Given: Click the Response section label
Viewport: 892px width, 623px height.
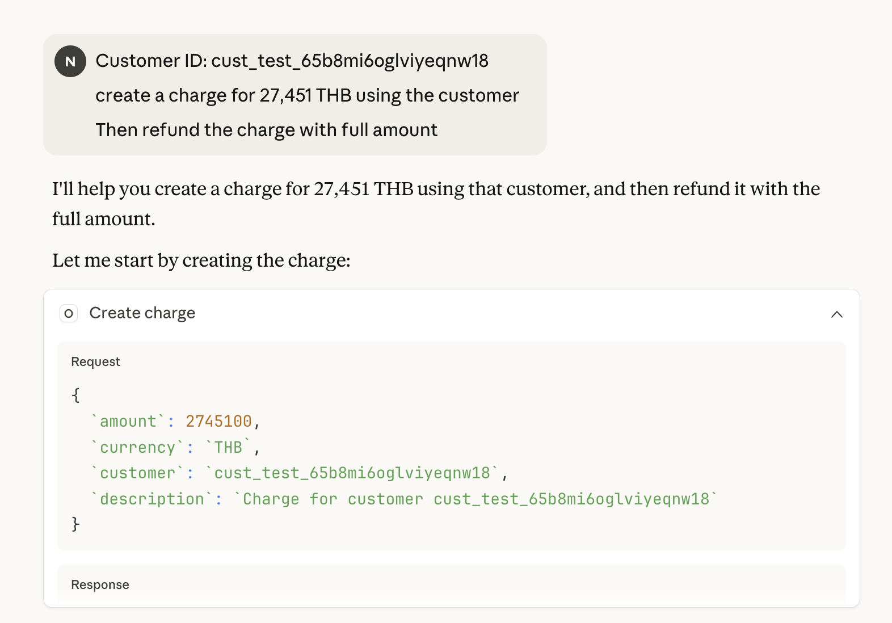Looking at the screenshot, I should coord(100,585).
